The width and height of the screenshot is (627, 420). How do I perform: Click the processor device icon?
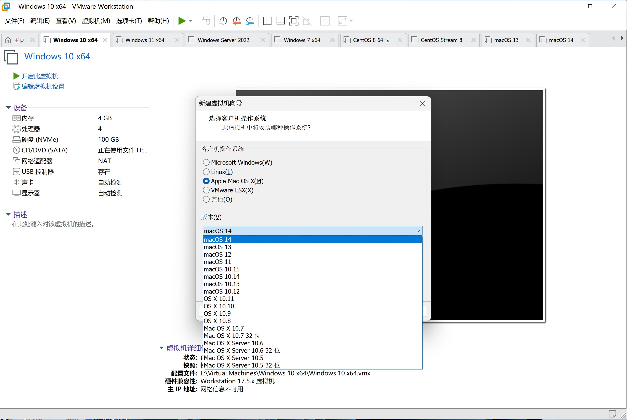point(16,129)
